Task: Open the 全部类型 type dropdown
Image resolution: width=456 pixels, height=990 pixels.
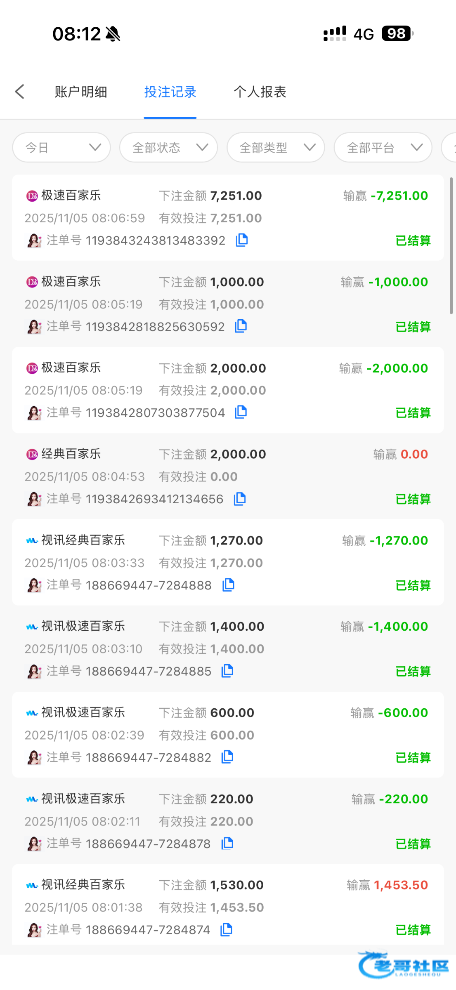Action: click(x=276, y=147)
